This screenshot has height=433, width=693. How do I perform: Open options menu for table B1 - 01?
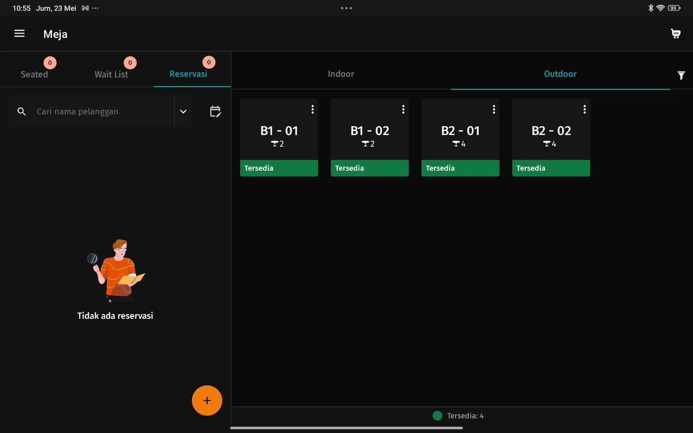point(312,109)
